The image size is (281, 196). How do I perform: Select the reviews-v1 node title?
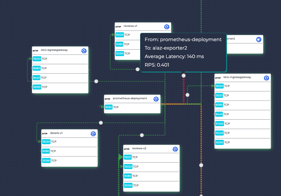[x=130, y=26]
